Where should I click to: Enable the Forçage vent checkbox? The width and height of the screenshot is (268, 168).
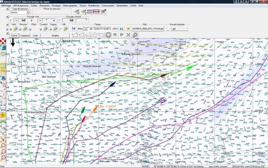click(11, 21)
